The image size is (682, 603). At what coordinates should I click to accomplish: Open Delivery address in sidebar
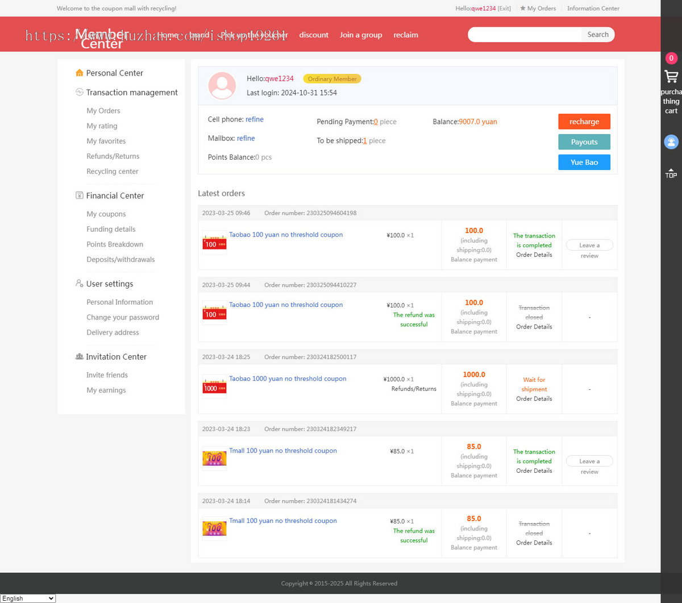(x=113, y=332)
